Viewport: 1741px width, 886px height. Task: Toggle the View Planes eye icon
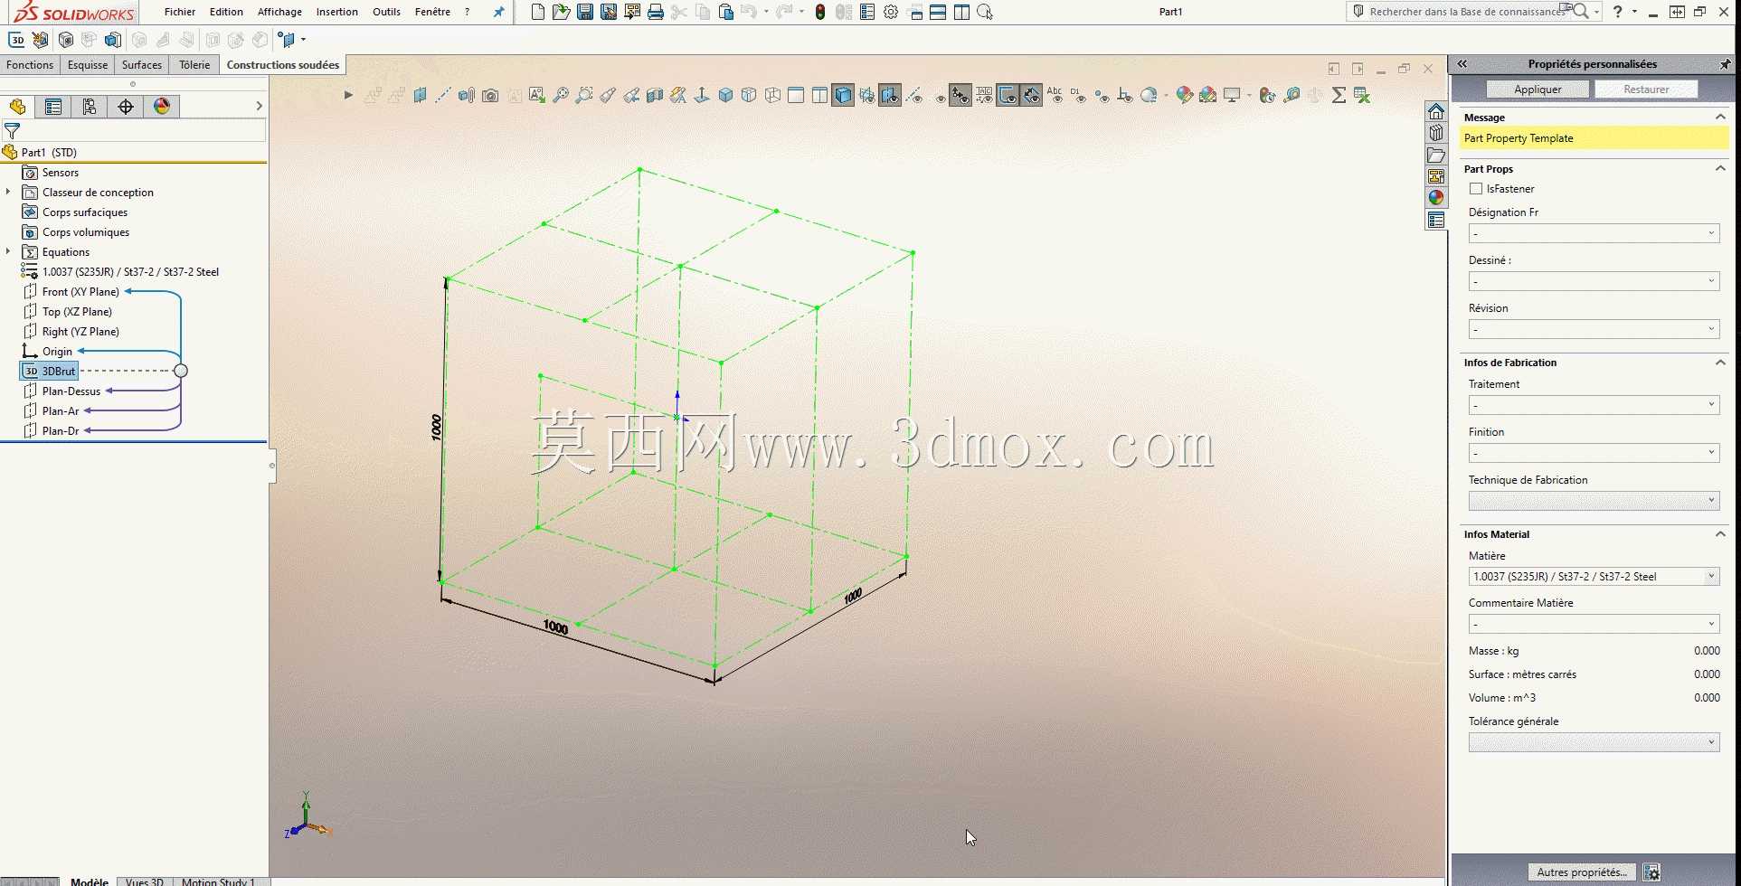890,95
